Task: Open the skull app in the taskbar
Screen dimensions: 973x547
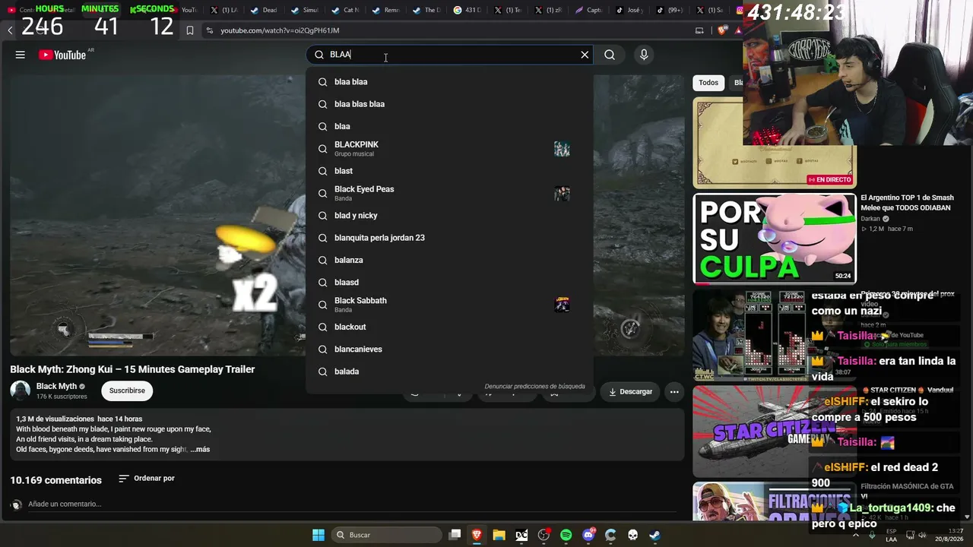Action: tap(632, 535)
